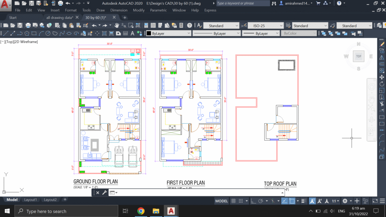Toggle Ortho mode
Screen dimensions: 386x217
[253, 201]
